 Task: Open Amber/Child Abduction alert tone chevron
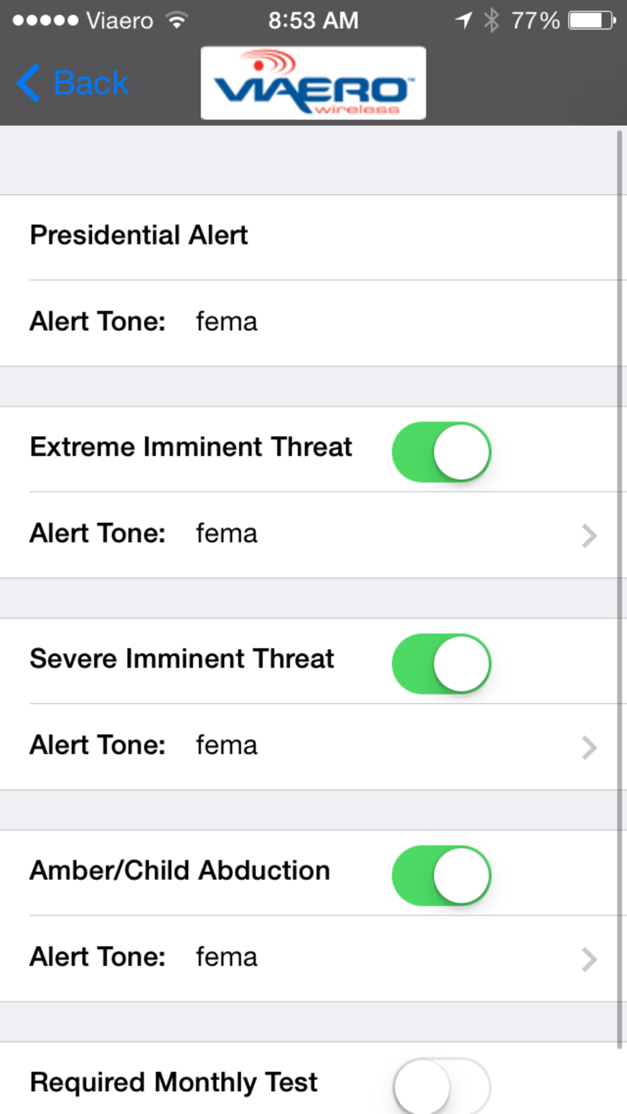click(589, 959)
